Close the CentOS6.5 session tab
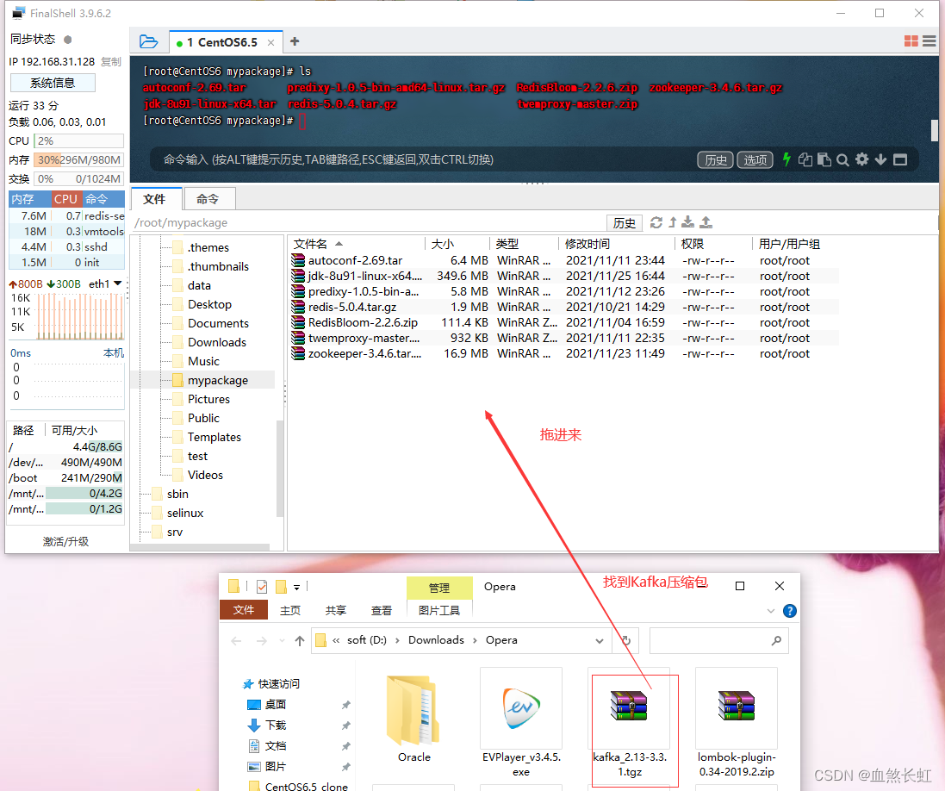The image size is (945, 791). pyautogui.click(x=271, y=43)
